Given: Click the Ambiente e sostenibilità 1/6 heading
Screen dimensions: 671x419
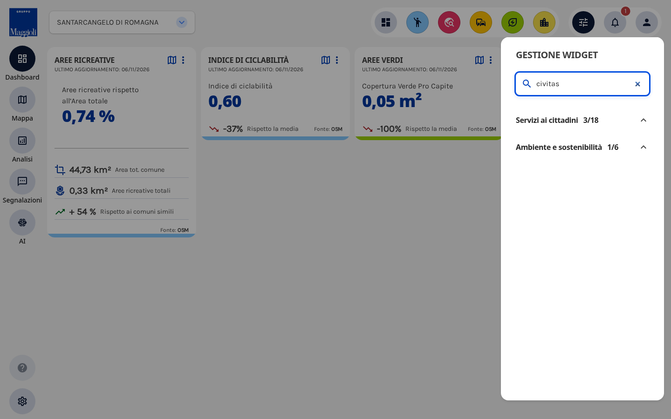Looking at the screenshot, I should pyautogui.click(x=567, y=147).
